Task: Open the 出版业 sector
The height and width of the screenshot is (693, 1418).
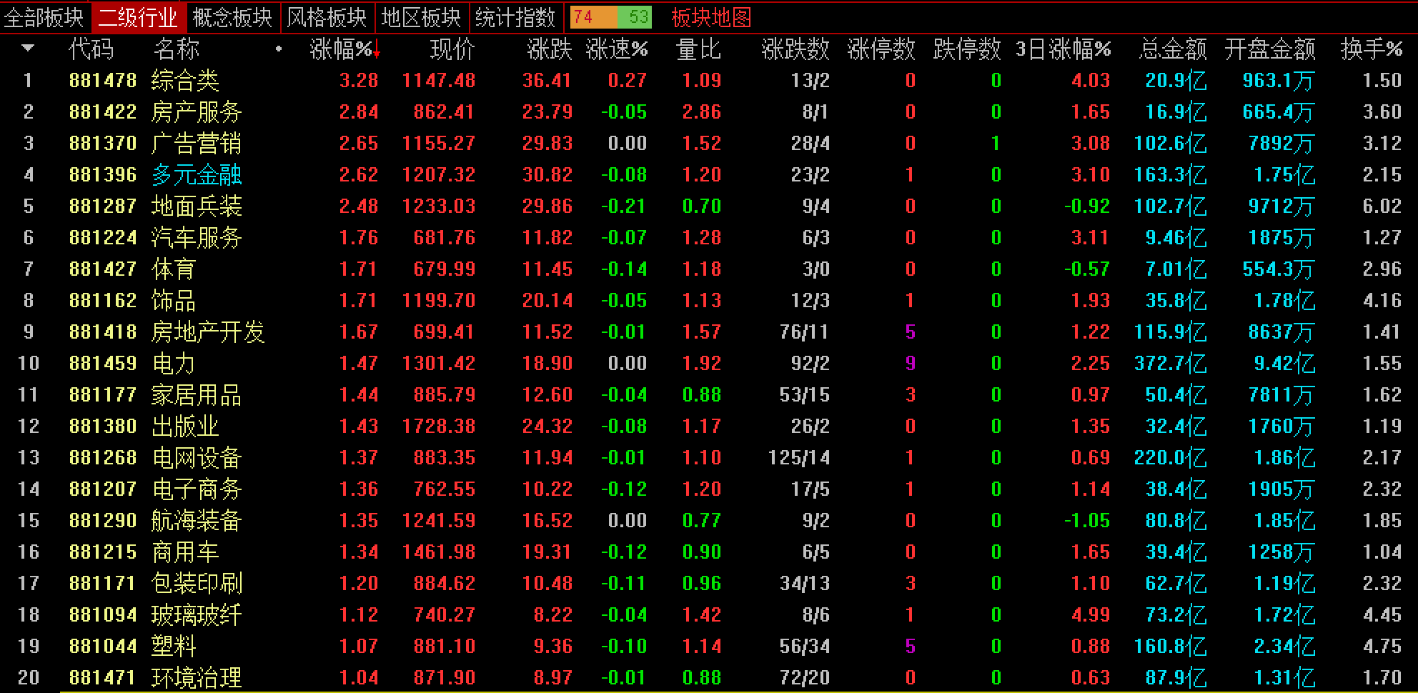Action: [x=185, y=427]
